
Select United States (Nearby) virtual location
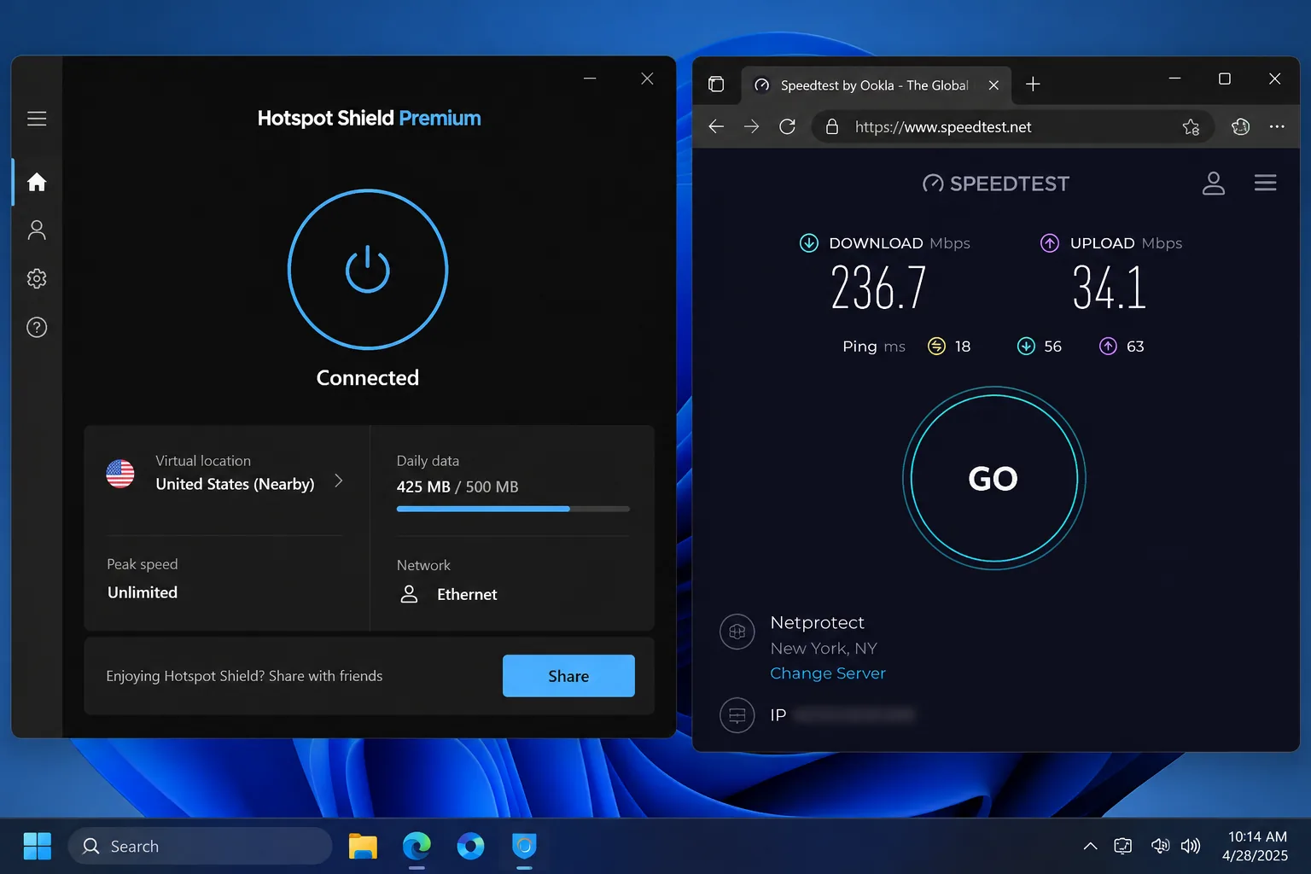235,484
